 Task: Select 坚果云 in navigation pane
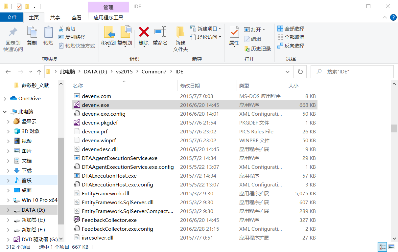pyautogui.click(x=29, y=122)
